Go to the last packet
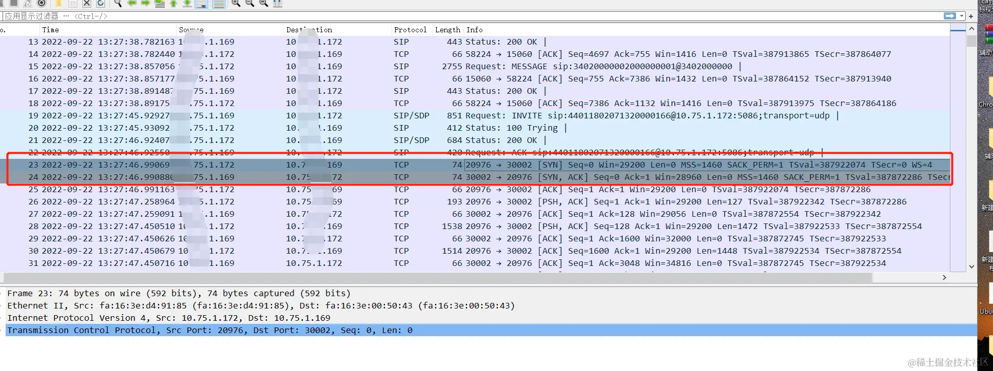The image size is (993, 371). [187, 3]
